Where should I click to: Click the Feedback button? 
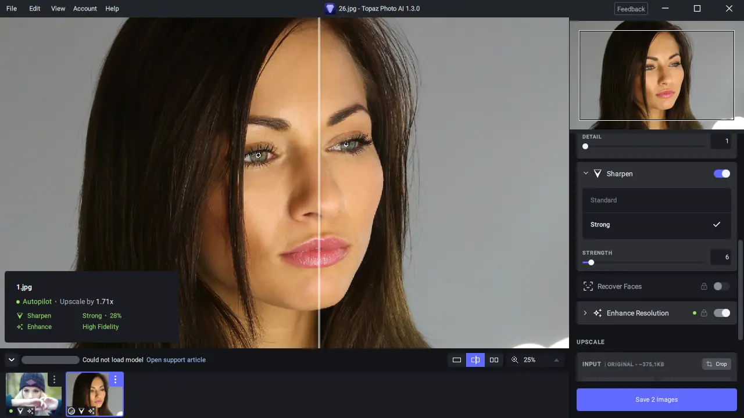(x=631, y=9)
